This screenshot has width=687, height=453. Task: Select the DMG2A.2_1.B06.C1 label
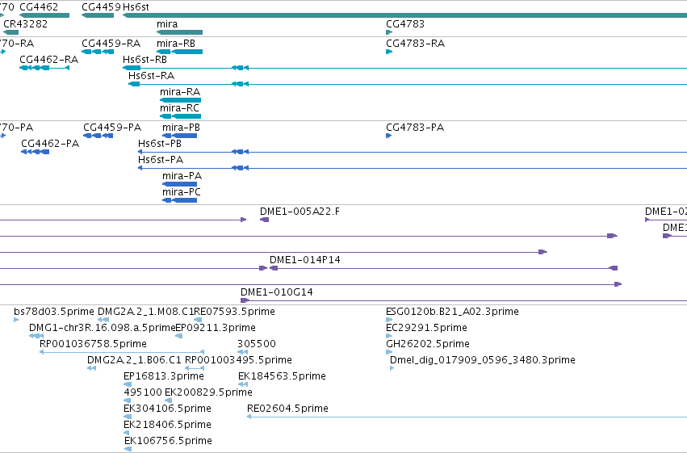pyautogui.click(x=134, y=360)
